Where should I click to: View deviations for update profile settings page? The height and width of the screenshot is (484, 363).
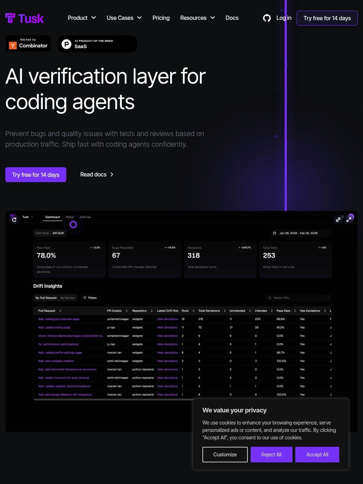coord(167,353)
